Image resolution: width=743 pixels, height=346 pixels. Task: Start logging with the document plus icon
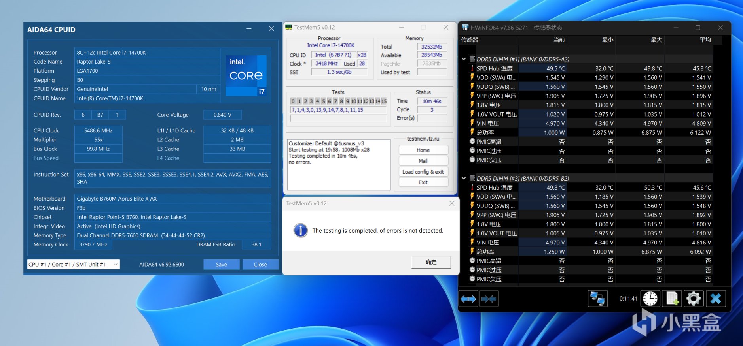(672, 299)
